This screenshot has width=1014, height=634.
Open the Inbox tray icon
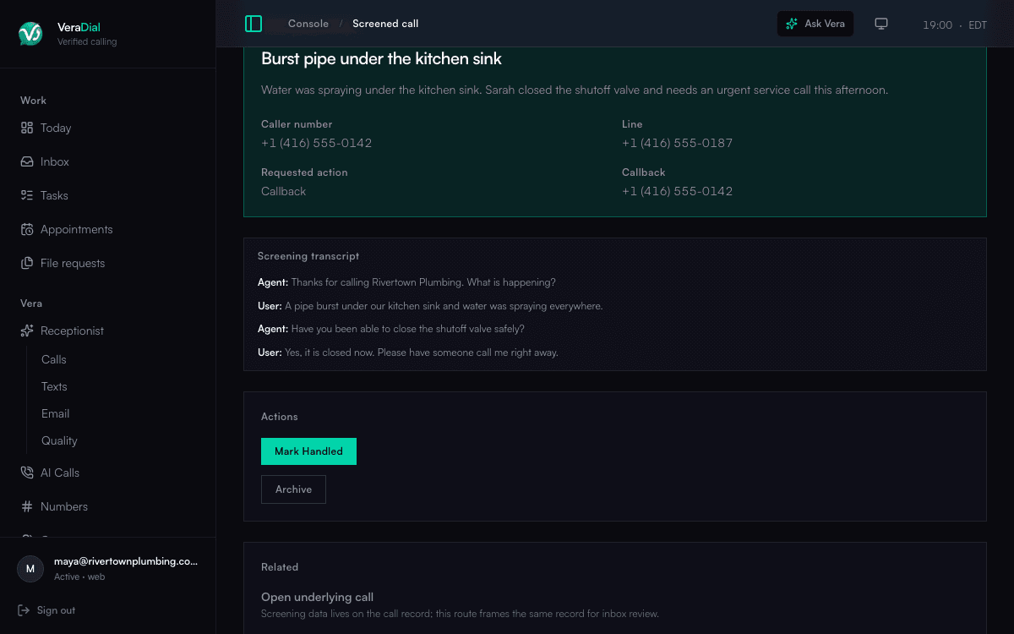pyautogui.click(x=27, y=161)
